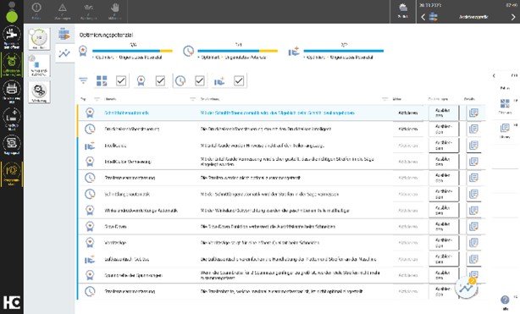Click the green status circle in sidebar
Viewport: 520px width, 314px height.
point(12,16)
